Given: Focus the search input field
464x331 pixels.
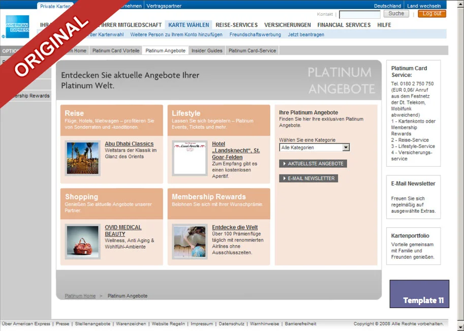Looking at the screenshot, I should click(359, 14).
